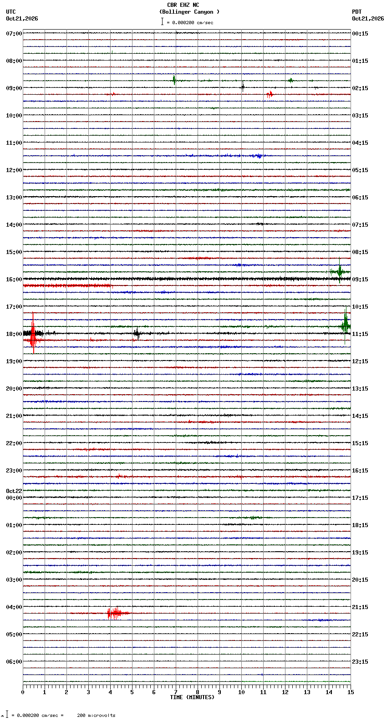Click the green spike near minute 7 before 09:00
387x721 pixels.
pyautogui.click(x=174, y=80)
